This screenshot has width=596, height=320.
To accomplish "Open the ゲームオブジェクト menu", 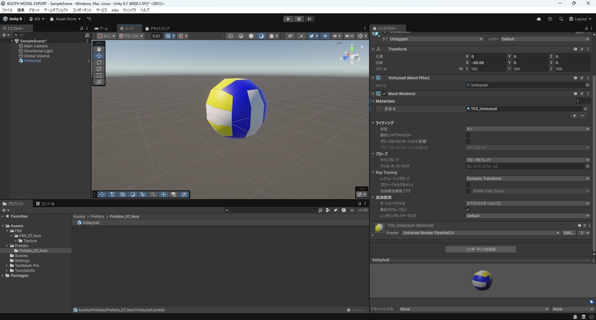I will click(56, 10).
